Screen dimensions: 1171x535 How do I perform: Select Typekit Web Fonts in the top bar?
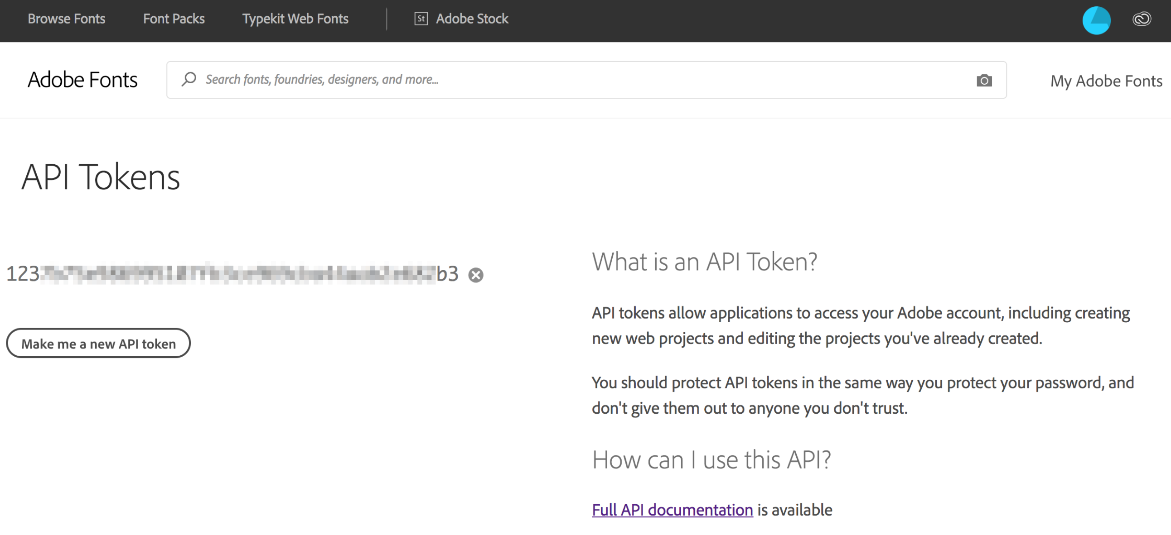pyautogui.click(x=295, y=19)
